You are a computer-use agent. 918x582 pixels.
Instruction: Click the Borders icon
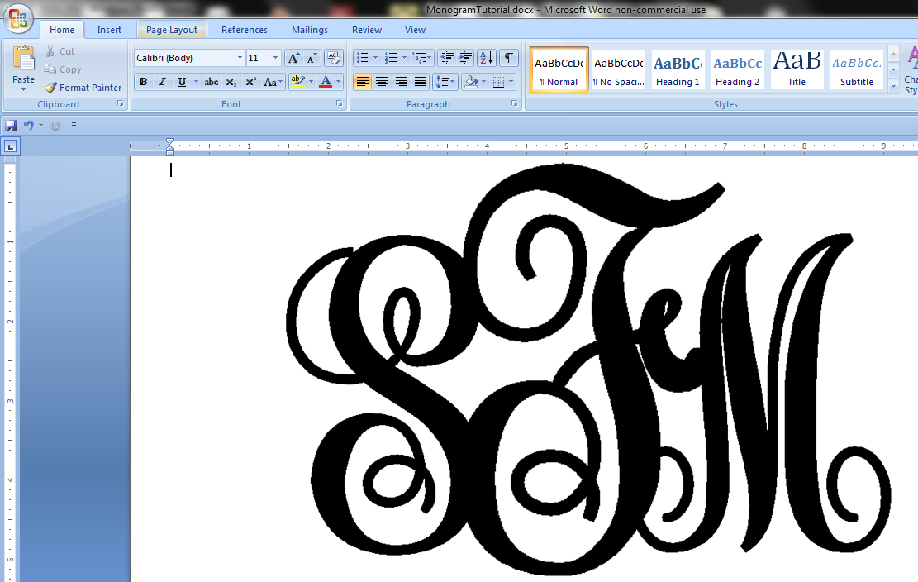(499, 82)
